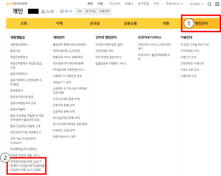Open 이용시간 안내 link
Viewport: 221px width, 176px height.
pyautogui.click(x=188, y=57)
